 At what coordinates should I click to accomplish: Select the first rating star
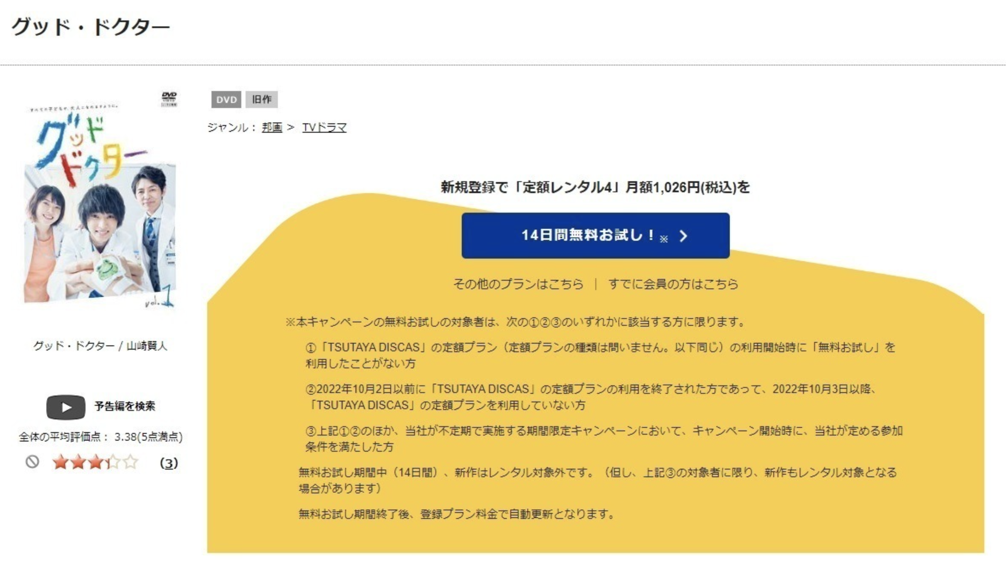pyautogui.click(x=60, y=462)
